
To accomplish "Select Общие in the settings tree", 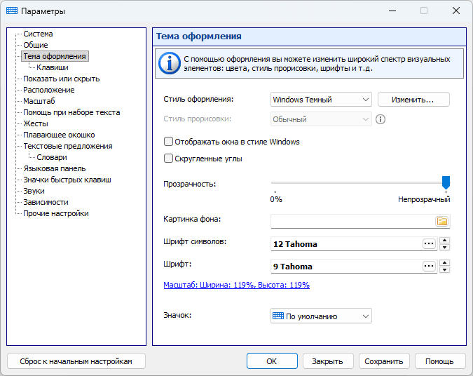I will [x=36, y=45].
